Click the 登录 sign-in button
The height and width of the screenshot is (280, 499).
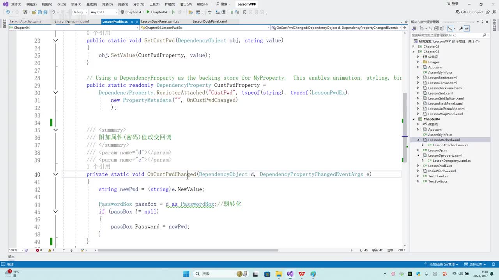[452, 4]
